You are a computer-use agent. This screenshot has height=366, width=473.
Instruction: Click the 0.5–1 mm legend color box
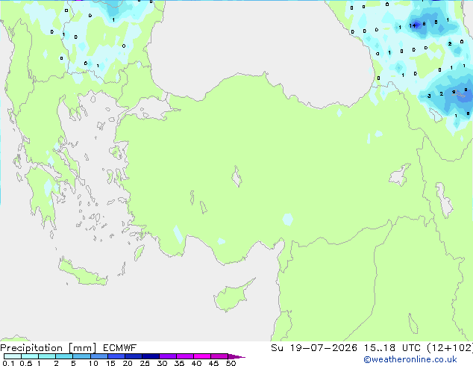(x=30, y=356)
